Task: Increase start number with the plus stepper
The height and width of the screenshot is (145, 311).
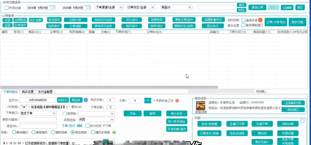Action: [147, 99]
